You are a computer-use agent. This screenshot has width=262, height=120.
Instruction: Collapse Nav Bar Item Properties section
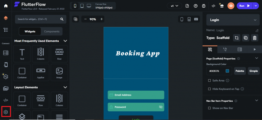click(257, 100)
